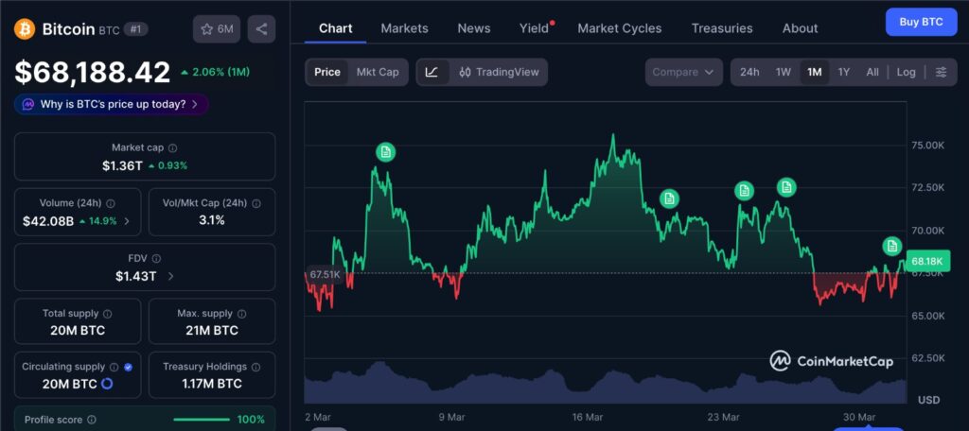Open the News tab
Screen dimensions: 969x431
tap(474, 28)
